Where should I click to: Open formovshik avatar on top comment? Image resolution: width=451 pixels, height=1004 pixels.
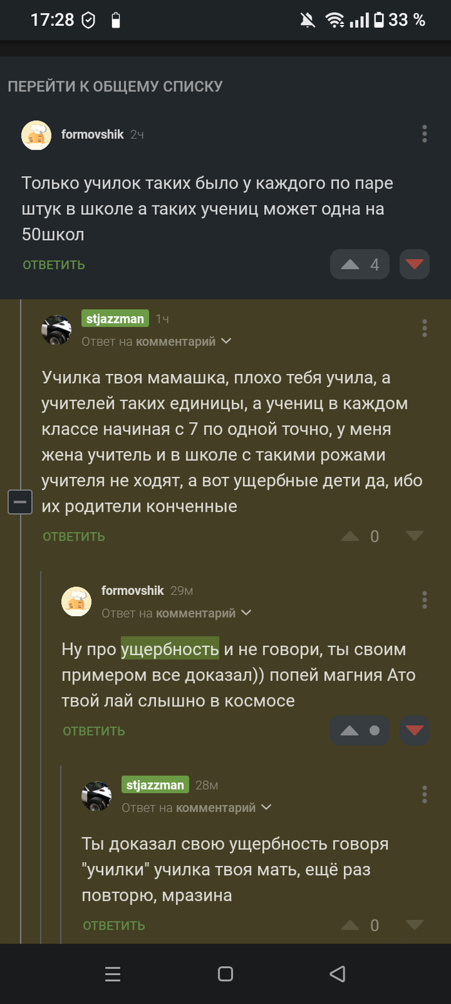click(x=37, y=135)
